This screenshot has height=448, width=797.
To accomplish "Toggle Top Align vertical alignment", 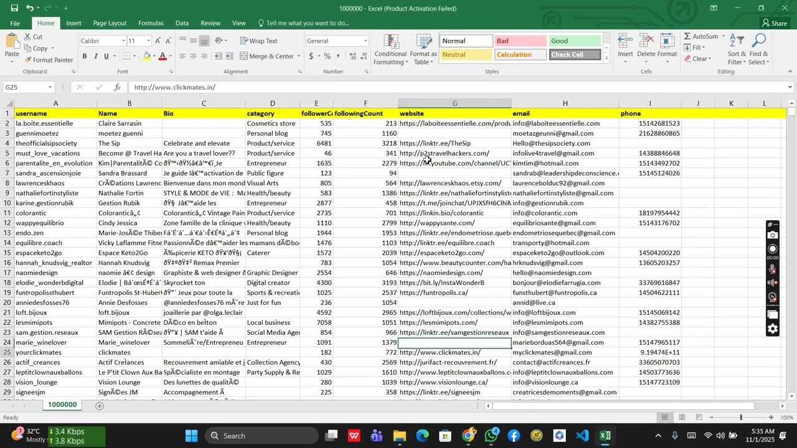I will pyautogui.click(x=182, y=41).
